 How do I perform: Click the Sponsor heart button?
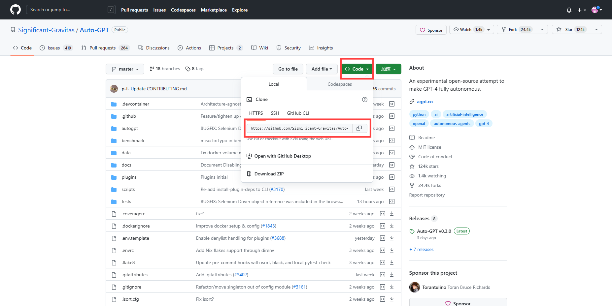(431, 30)
